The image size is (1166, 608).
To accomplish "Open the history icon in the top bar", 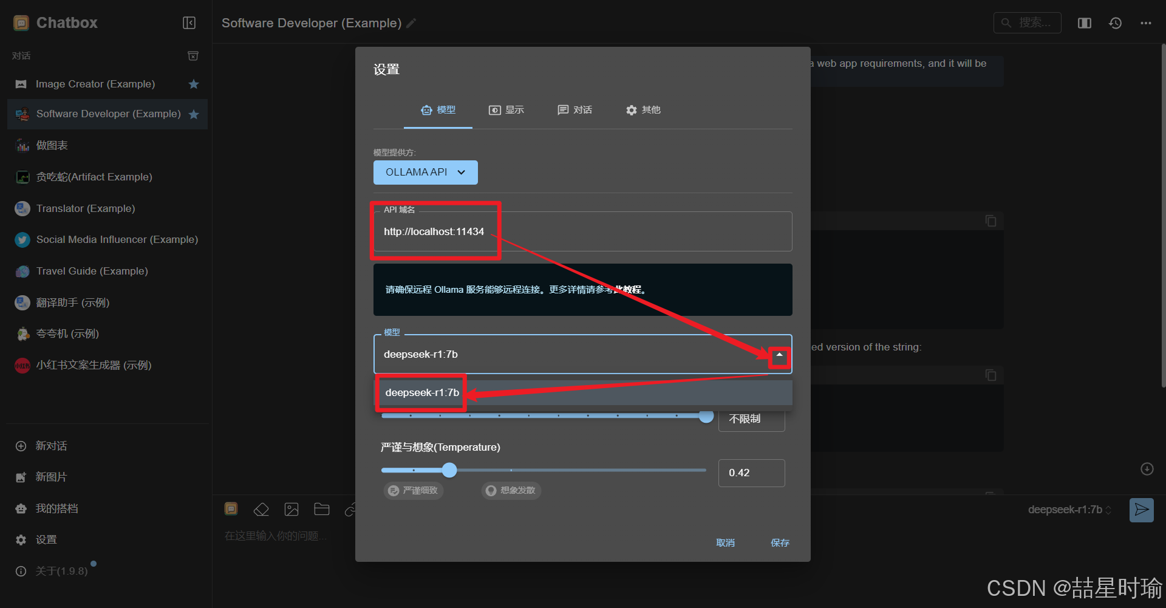I will [x=1115, y=23].
